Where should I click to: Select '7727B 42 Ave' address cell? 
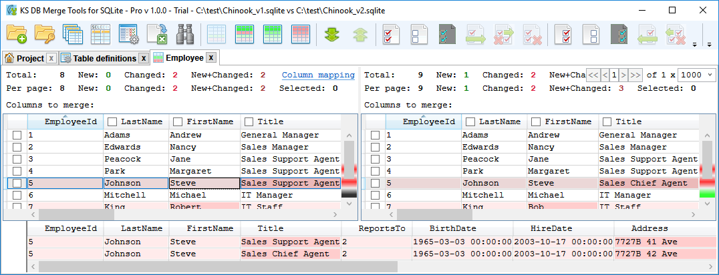(x=666, y=254)
